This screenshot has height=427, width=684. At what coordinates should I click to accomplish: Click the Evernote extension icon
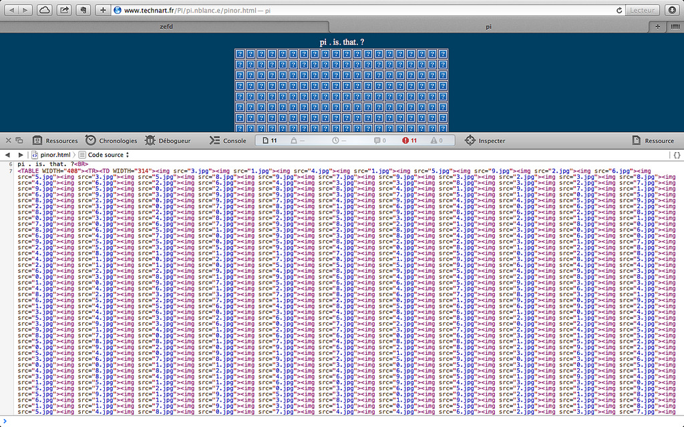click(83, 10)
